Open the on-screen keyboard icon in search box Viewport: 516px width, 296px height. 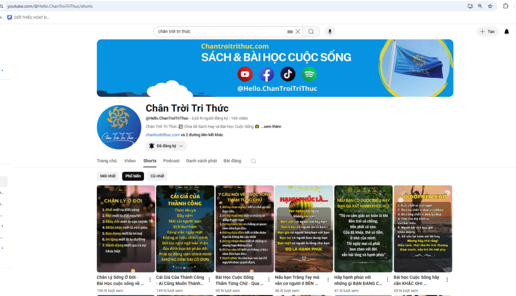tap(290, 32)
